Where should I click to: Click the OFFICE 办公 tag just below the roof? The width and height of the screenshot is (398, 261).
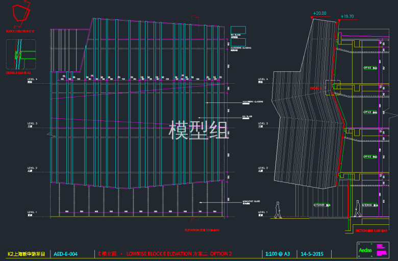370,68
